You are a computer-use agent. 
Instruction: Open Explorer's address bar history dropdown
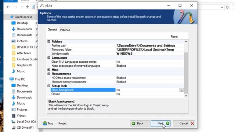pos(222,7)
